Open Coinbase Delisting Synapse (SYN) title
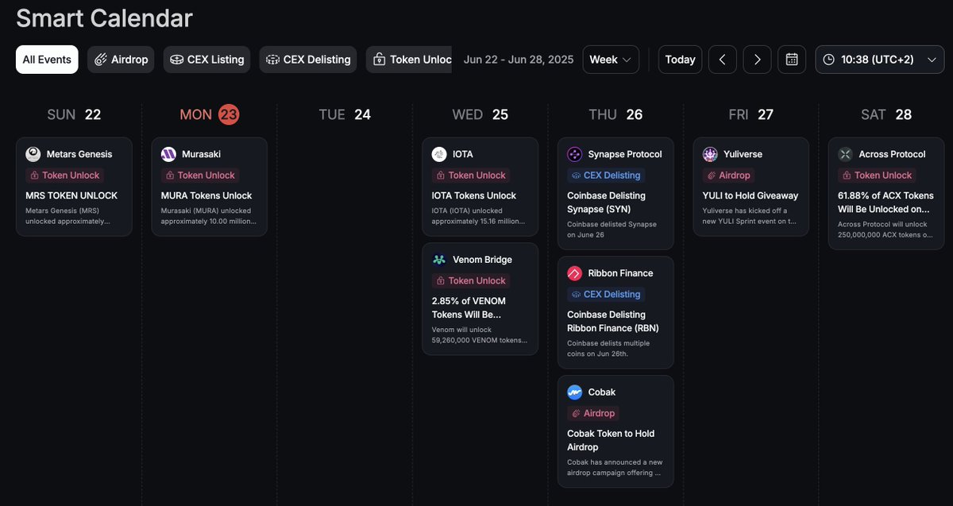 607,202
